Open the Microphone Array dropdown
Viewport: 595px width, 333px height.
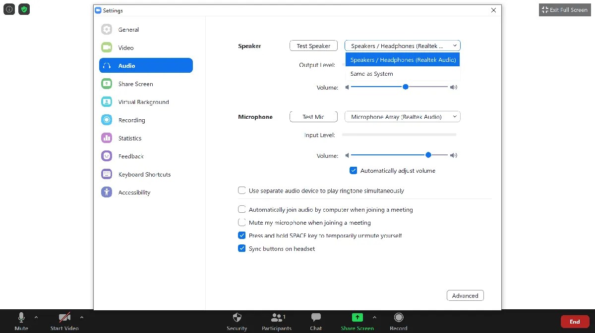click(x=403, y=117)
